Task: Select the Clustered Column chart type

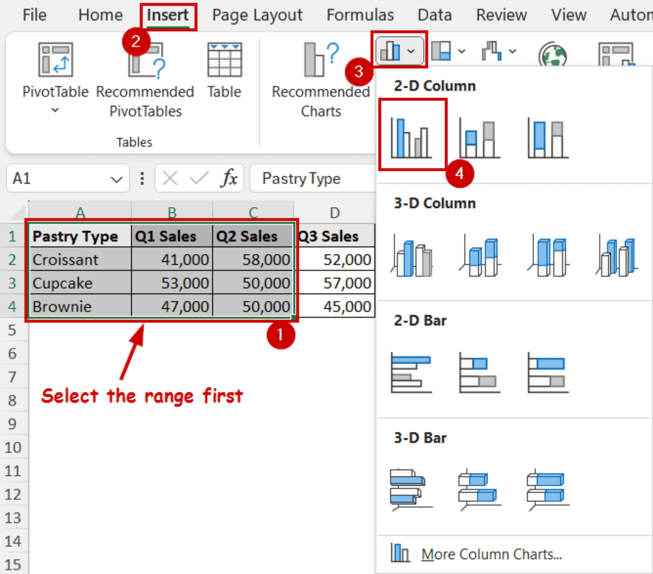Action: [412, 137]
